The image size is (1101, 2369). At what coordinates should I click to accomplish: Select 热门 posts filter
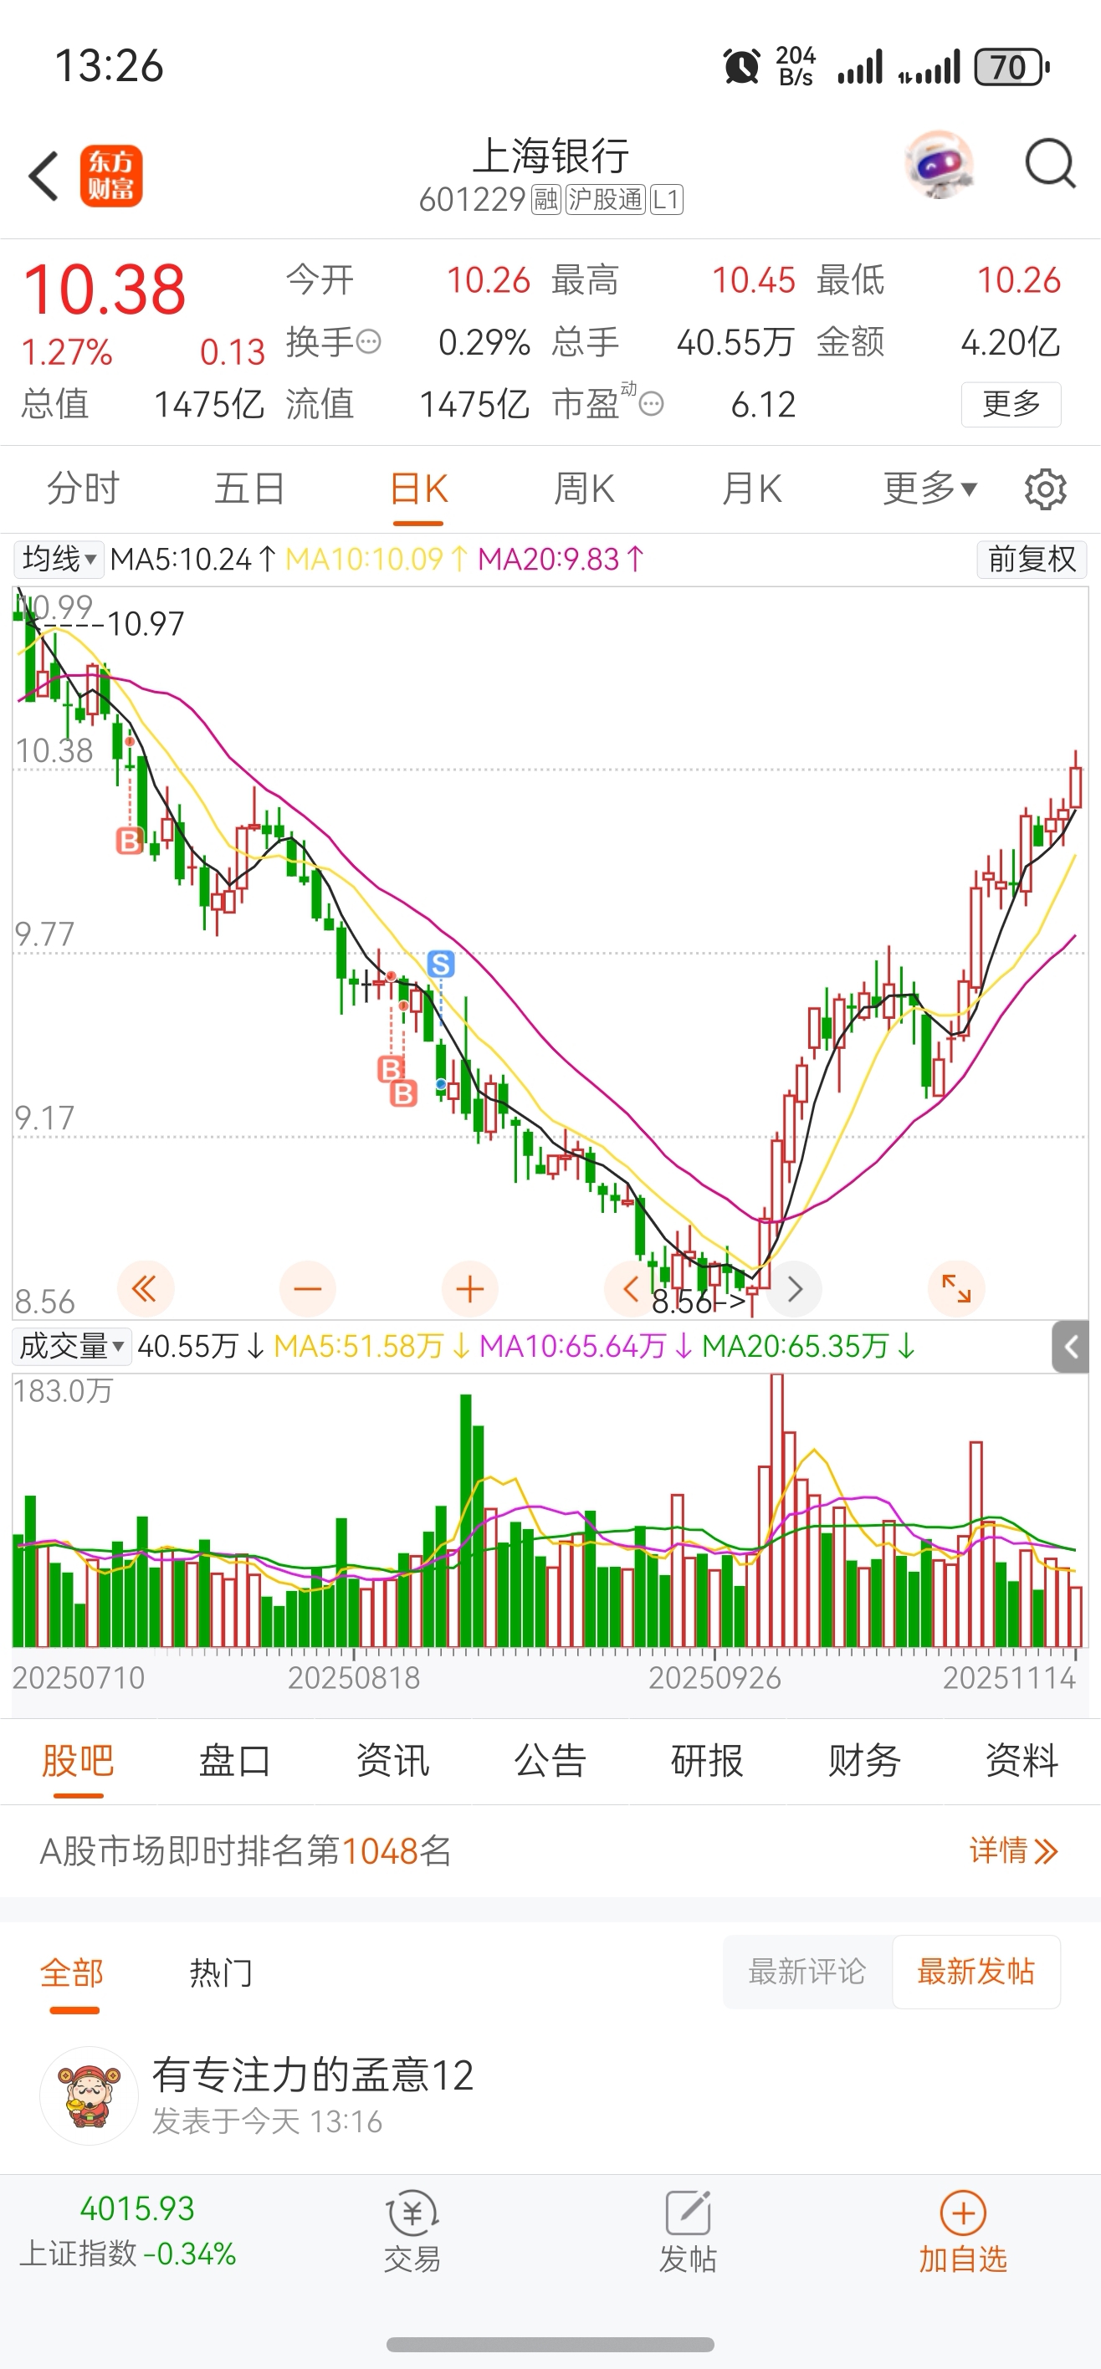tap(221, 1972)
